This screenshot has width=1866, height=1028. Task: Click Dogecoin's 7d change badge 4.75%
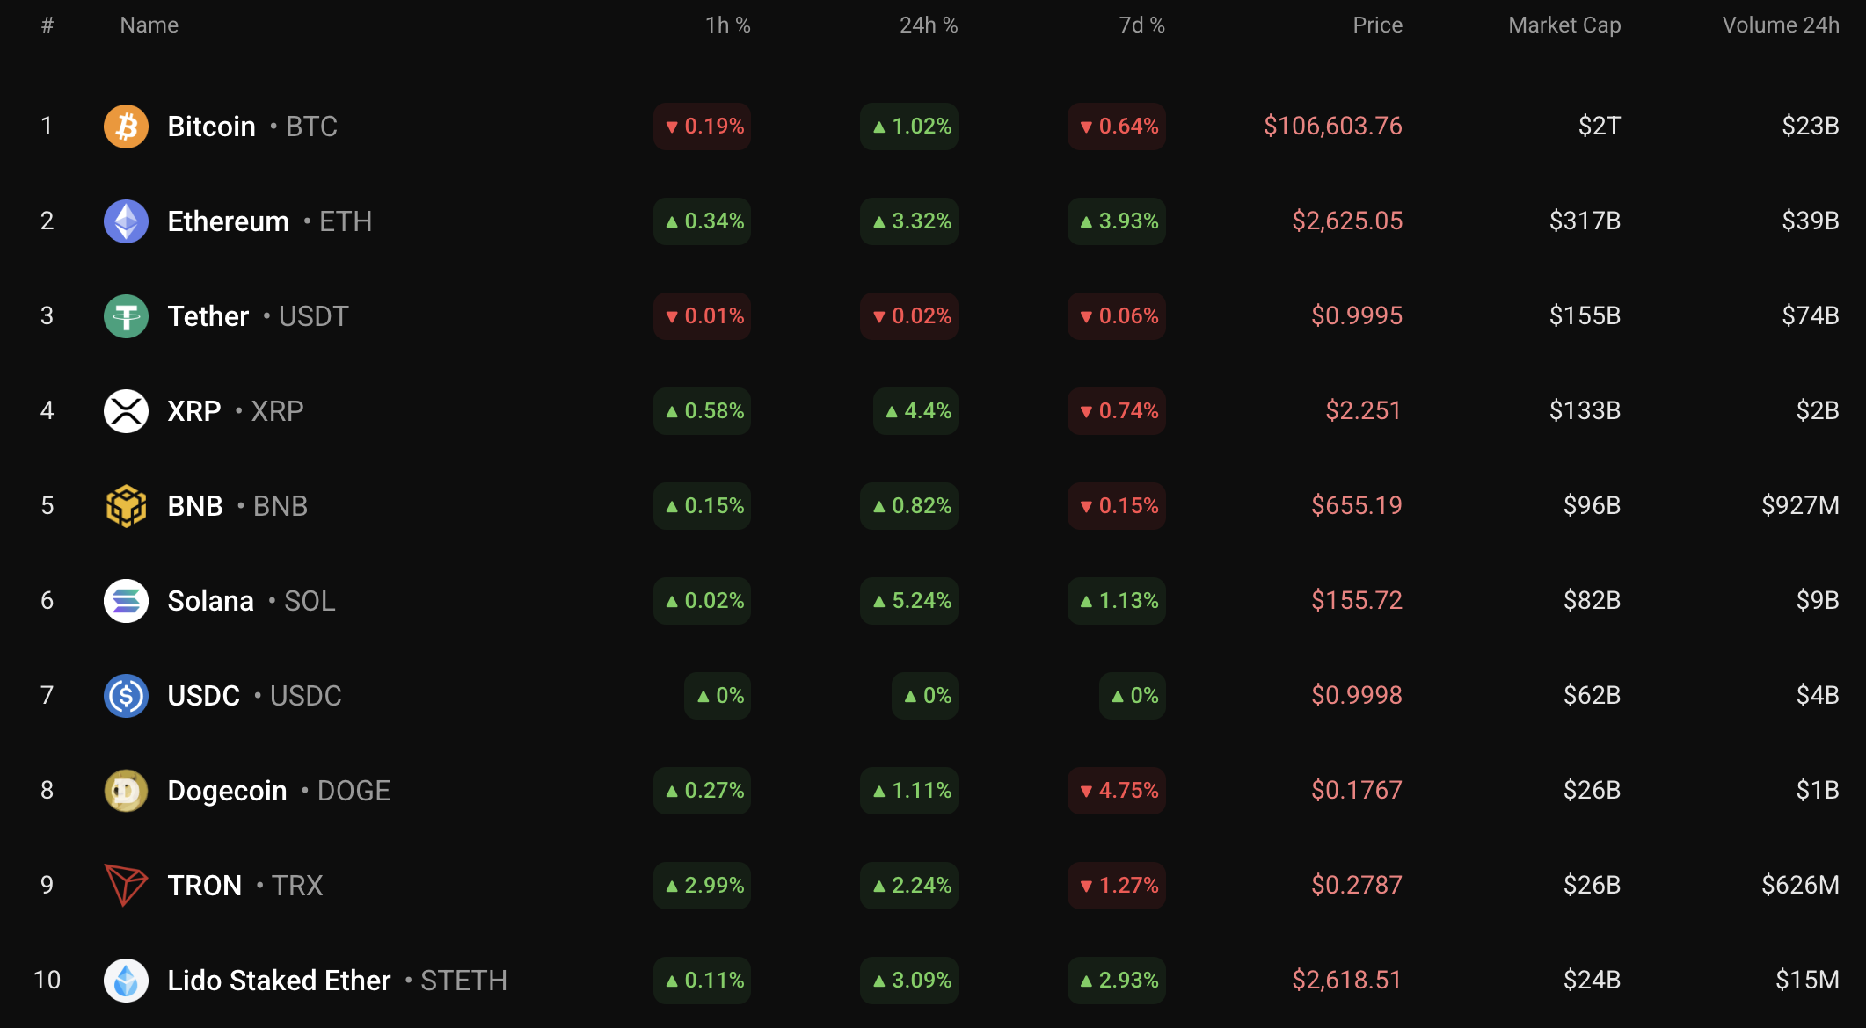[1117, 791]
